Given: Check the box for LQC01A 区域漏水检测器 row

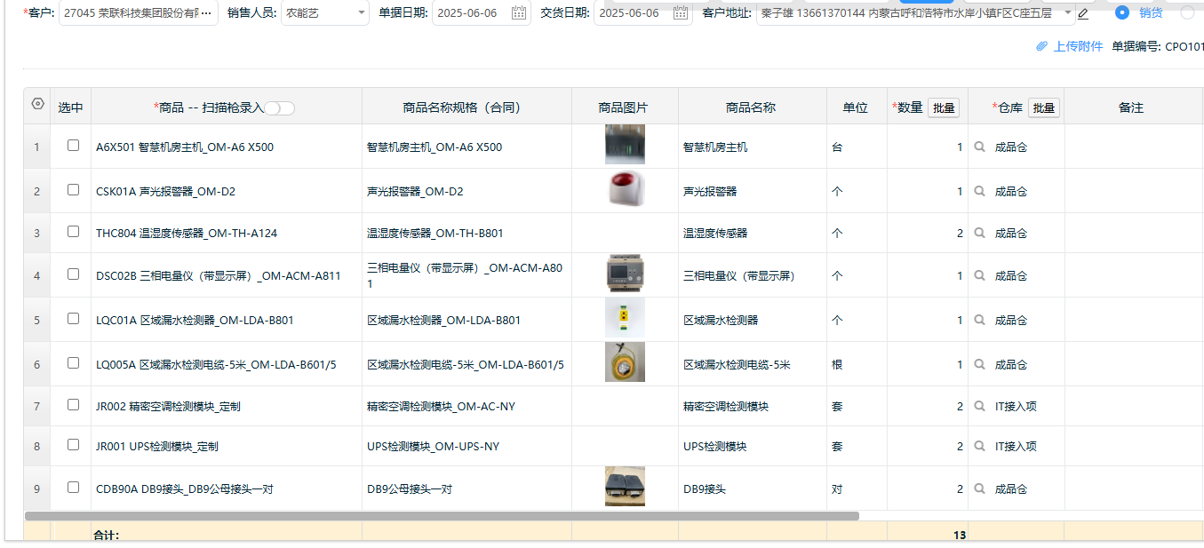Looking at the screenshot, I should 74,318.
